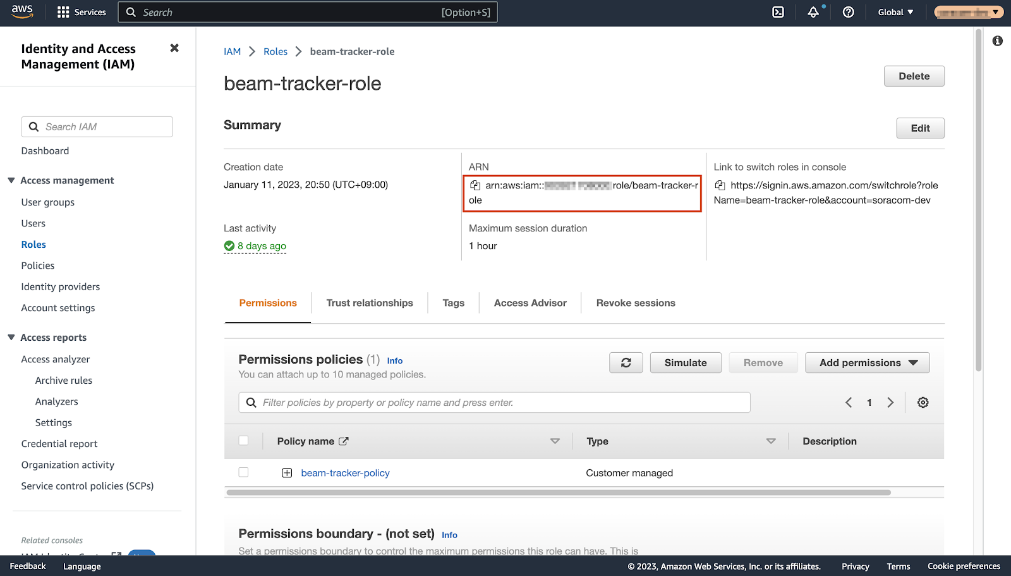Open the help question mark menu

[x=848, y=12]
